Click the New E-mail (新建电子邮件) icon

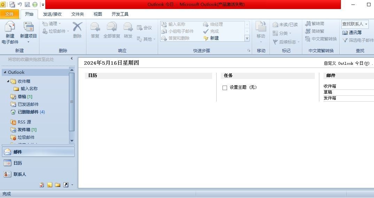[x=10, y=27]
